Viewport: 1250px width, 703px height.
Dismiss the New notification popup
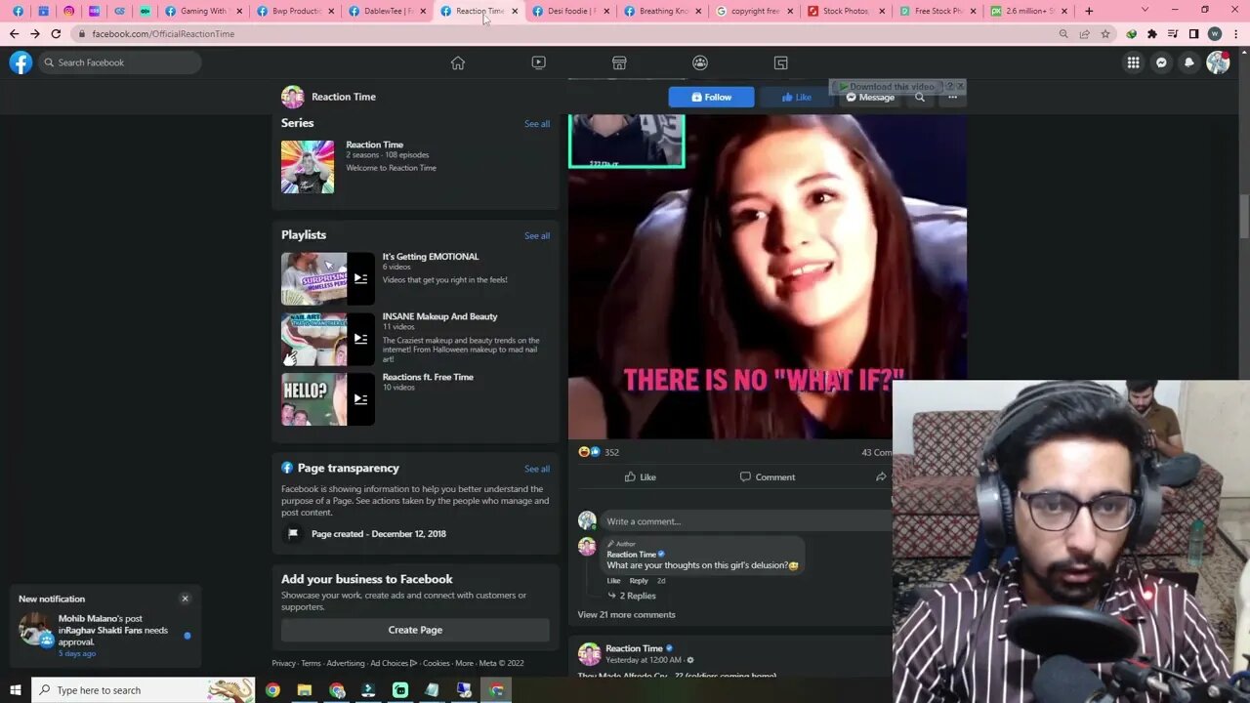pyautogui.click(x=186, y=599)
